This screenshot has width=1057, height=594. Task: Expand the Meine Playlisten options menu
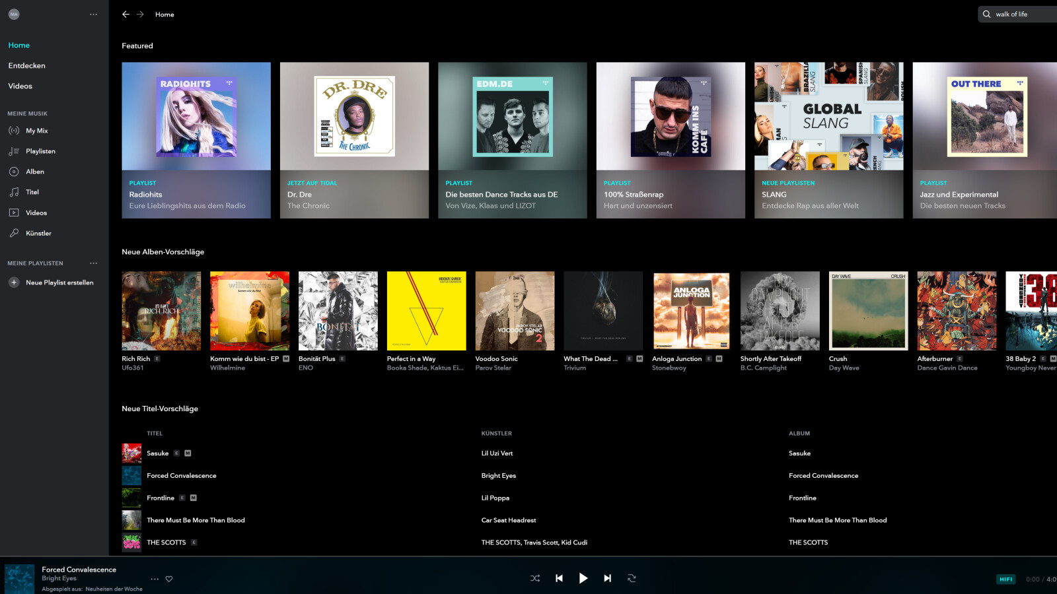pos(93,263)
